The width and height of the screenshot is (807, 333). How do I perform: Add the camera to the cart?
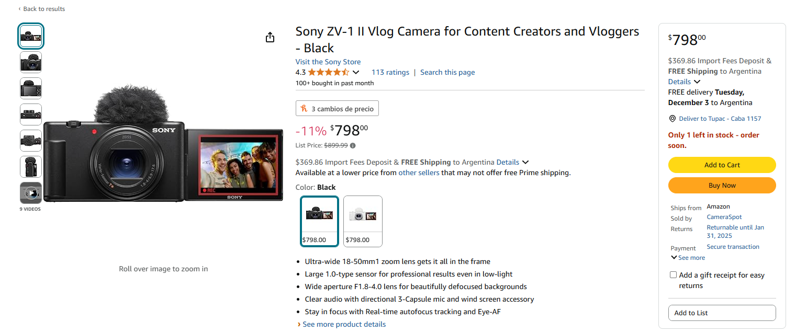(x=722, y=165)
